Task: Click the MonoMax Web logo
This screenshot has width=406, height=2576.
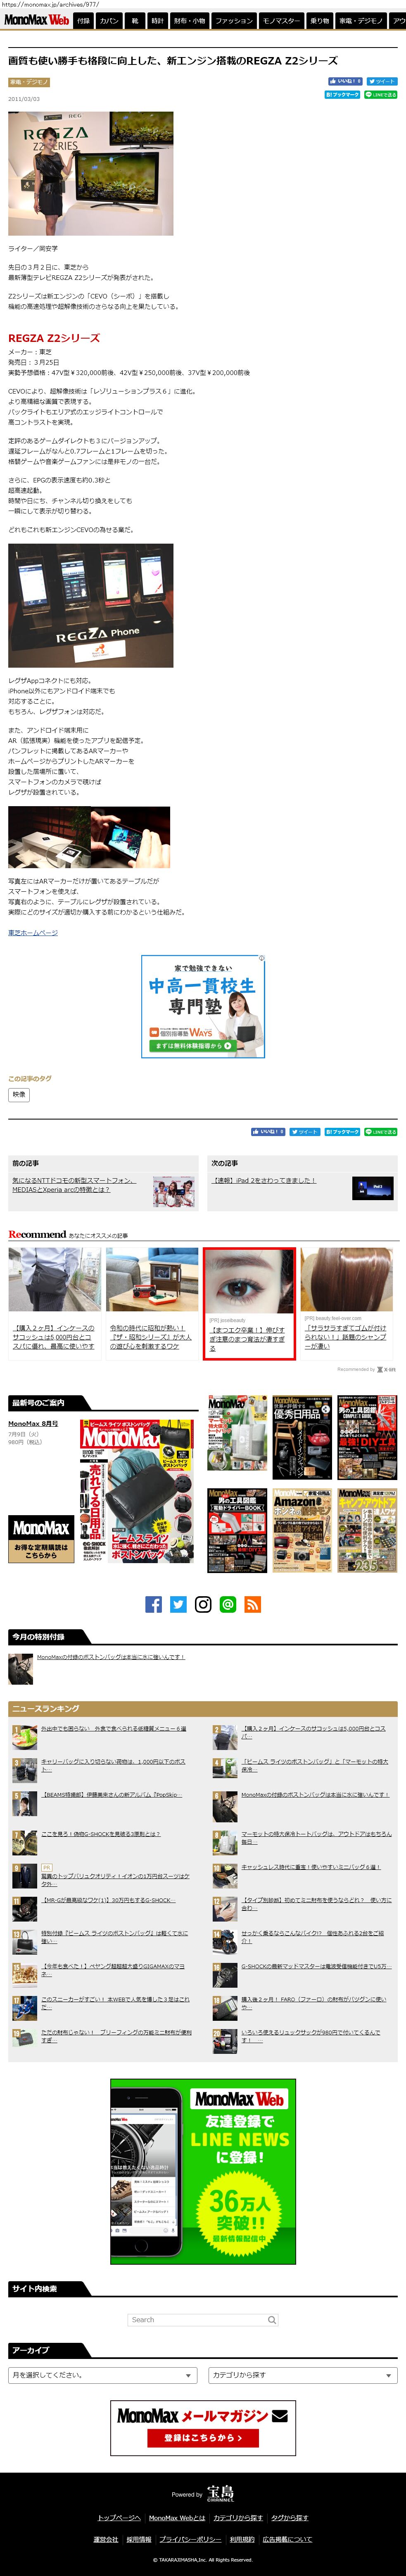Action: (x=36, y=20)
